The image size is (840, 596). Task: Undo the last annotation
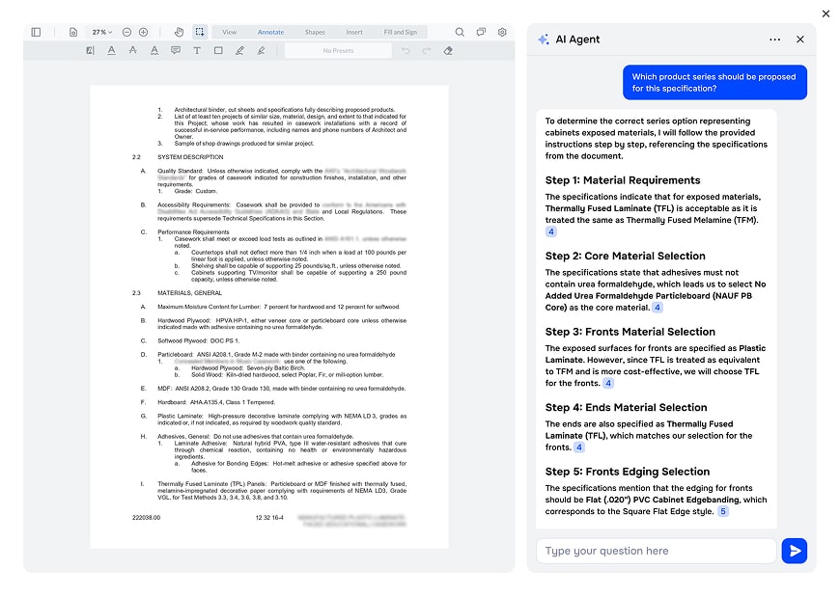tap(406, 51)
